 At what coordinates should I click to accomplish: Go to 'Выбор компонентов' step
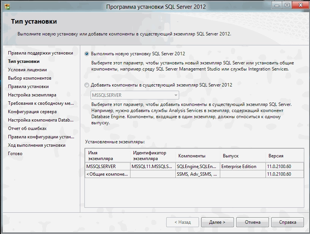coord(30,78)
